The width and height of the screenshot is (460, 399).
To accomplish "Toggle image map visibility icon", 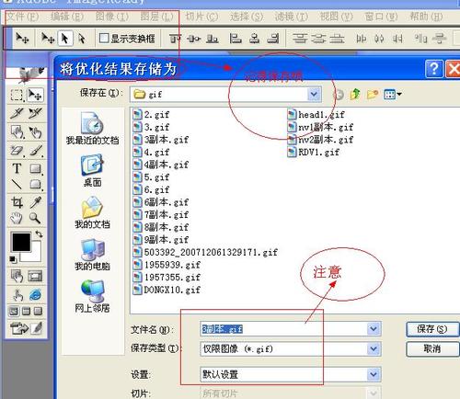I will coord(17,276).
